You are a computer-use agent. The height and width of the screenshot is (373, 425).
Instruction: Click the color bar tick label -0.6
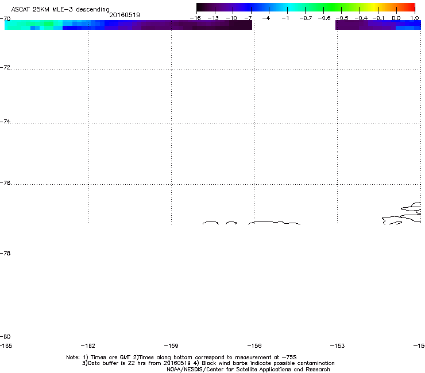(x=324, y=18)
